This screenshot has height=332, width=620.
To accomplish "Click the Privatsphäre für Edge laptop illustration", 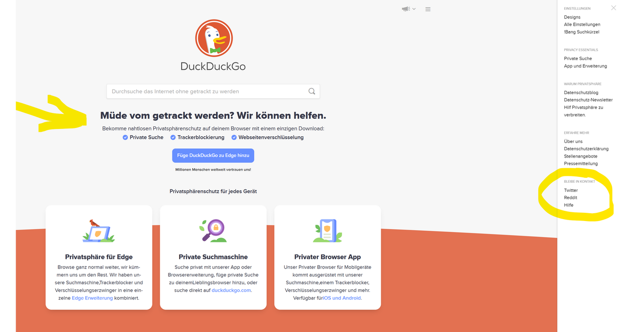I will coord(99,231).
